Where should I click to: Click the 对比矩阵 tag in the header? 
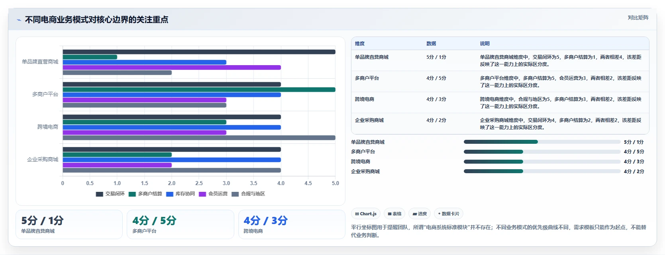click(x=638, y=17)
